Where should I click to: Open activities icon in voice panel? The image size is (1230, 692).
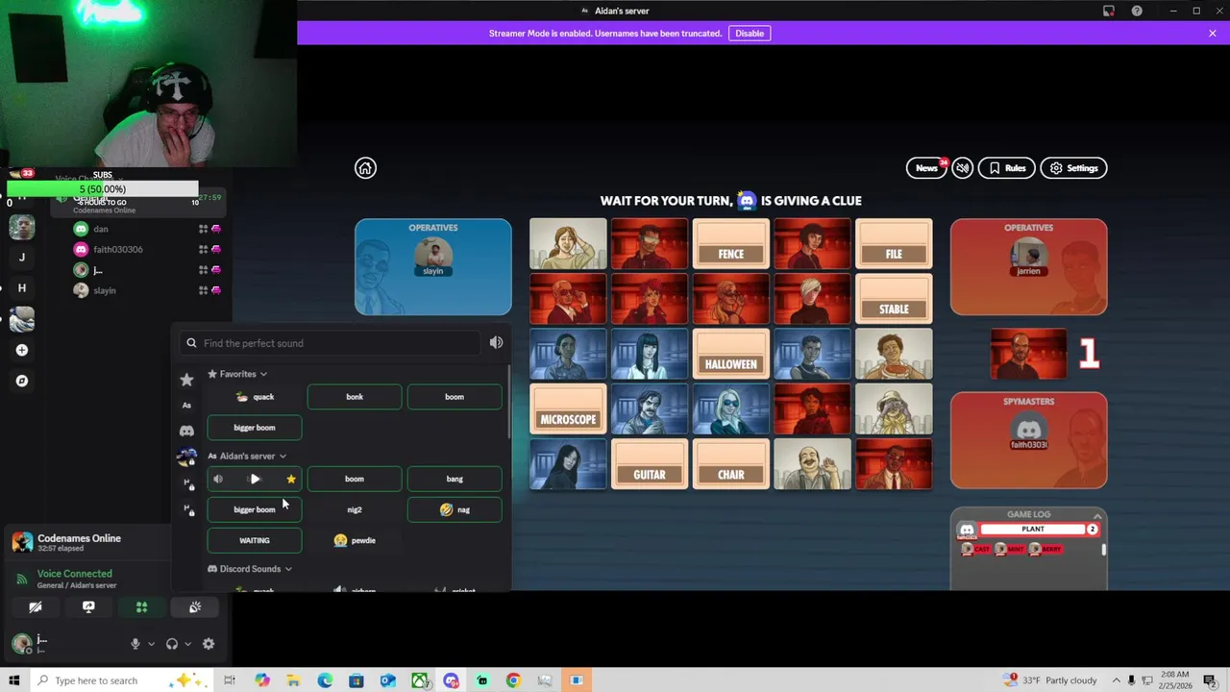pyautogui.click(x=141, y=607)
